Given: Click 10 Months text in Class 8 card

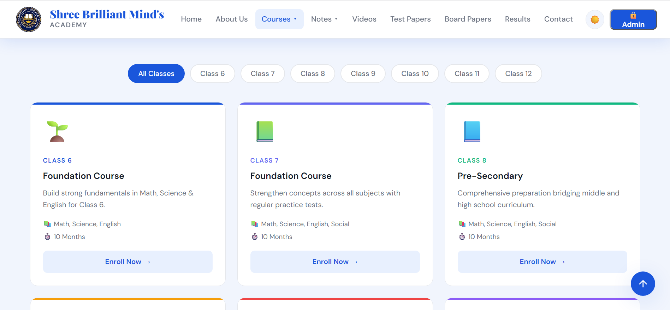Looking at the screenshot, I should (484, 237).
